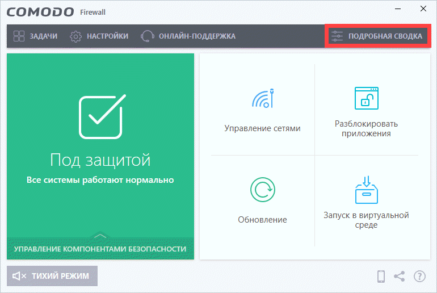Image resolution: width=437 pixels, height=293 pixels.
Task: Toggle Тихий режим mode
Action: pos(52,276)
